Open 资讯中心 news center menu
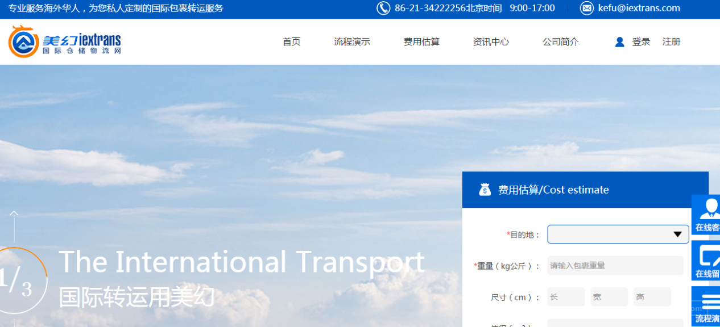This screenshot has width=720, height=327. pyautogui.click(x=491, y=41)
